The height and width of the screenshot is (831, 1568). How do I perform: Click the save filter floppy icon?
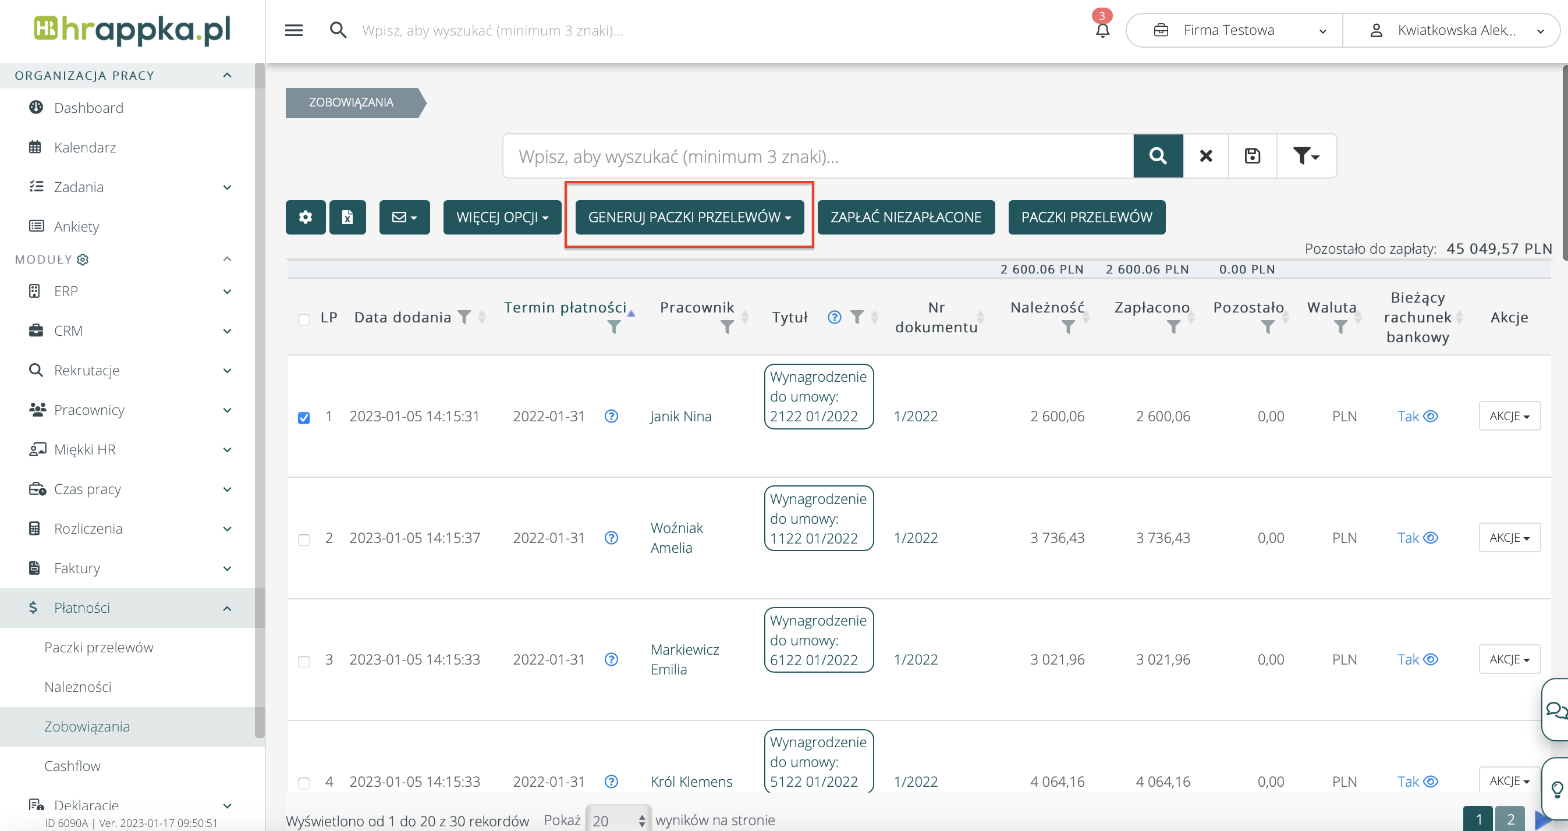coord(1252,156)
